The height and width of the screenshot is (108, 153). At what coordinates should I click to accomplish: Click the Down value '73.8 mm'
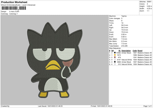click(125, 32)
